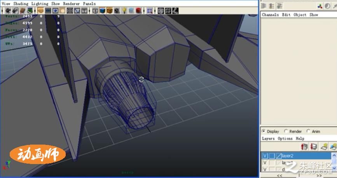The height and width of the screenshot is (178, 337).
Task: Enable smooth shade all blue cube icon
Action: (102, 10)
